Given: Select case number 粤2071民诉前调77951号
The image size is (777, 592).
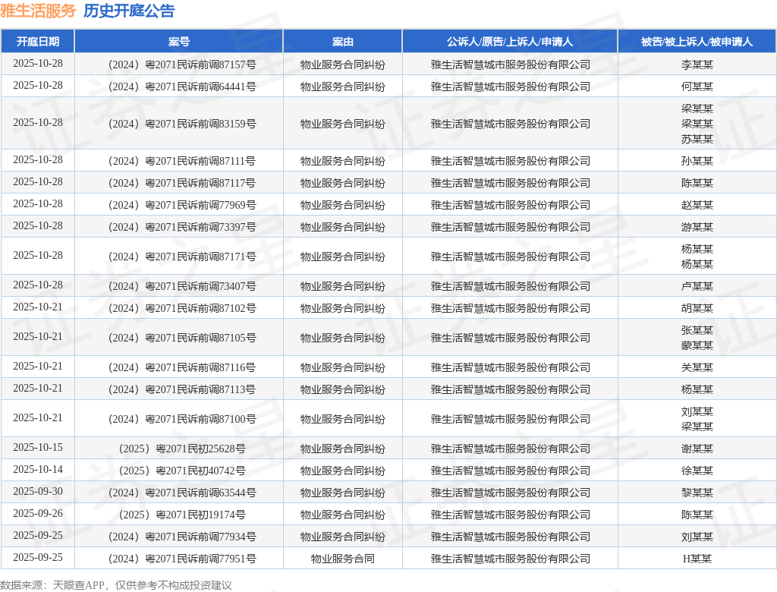Looking at the screenshot, I should 182,559.
